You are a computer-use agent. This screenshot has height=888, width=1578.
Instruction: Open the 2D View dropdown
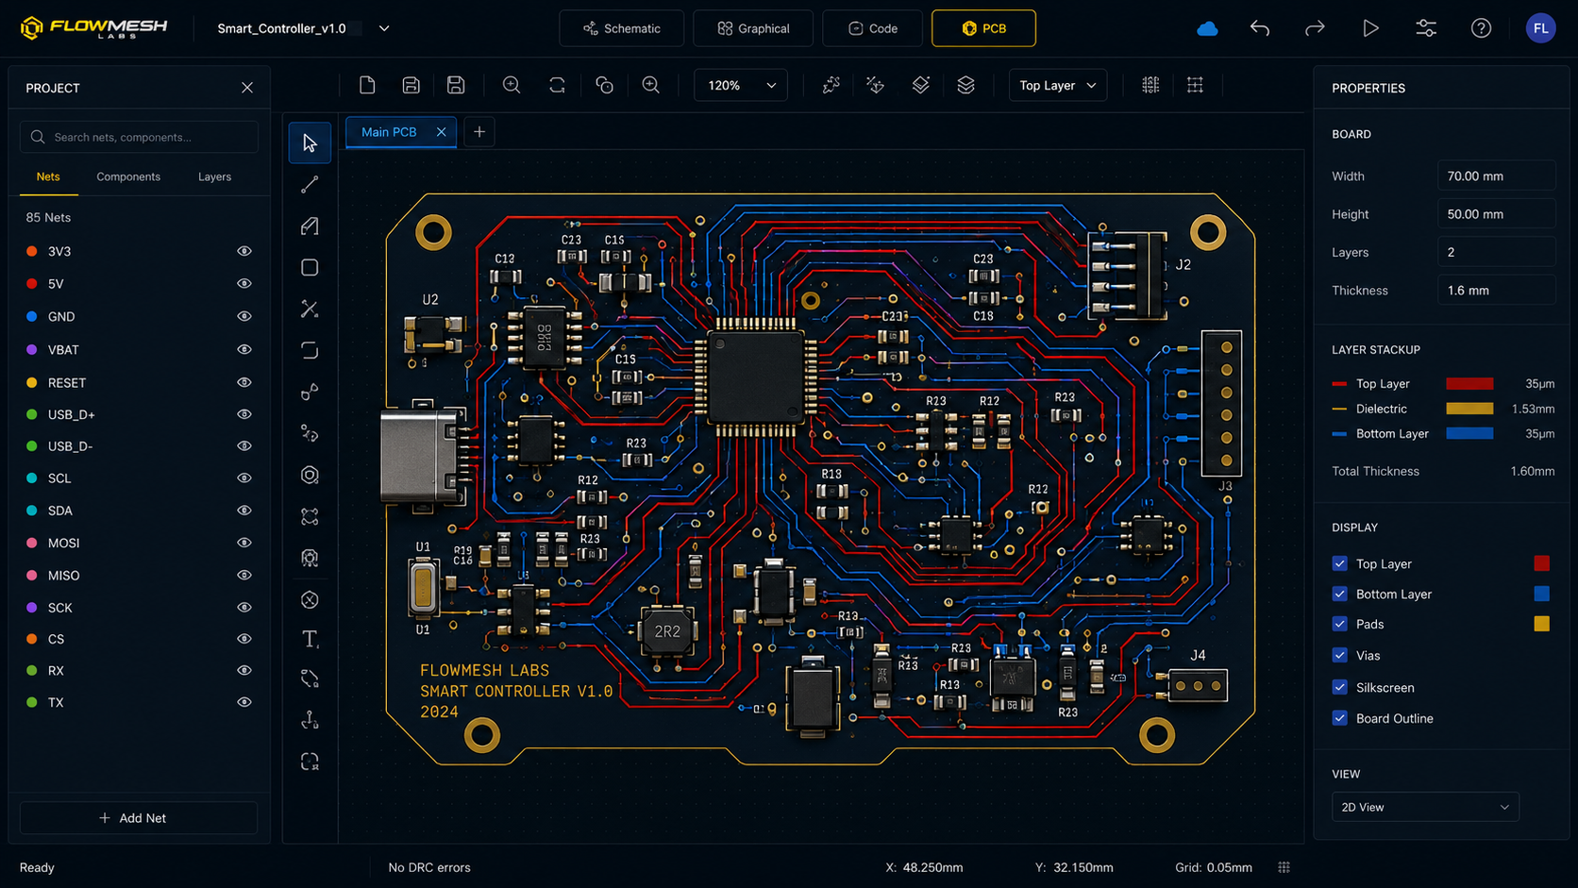click(1425, 807)
